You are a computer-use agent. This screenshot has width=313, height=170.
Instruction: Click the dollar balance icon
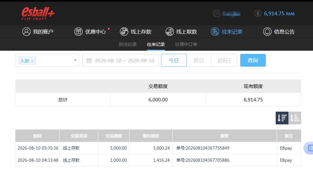point(258,14)
